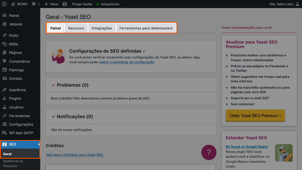The height and width of the screenshot is (170, 302).
Task: Click the WOWF site name
Action: [23, 4]
